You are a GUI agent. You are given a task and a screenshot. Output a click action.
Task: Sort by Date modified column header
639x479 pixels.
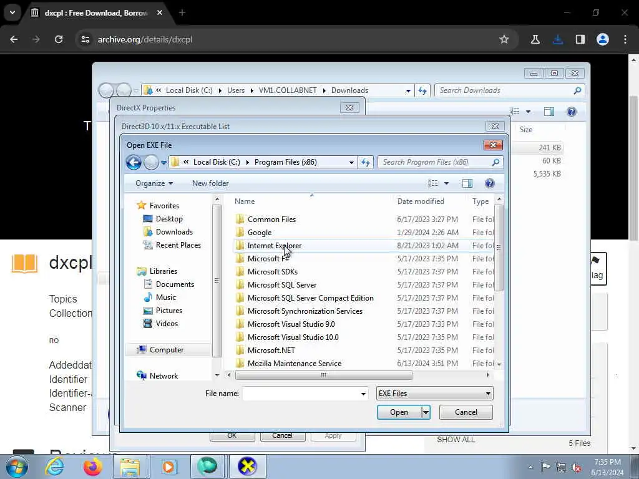(x=421, y=201)
